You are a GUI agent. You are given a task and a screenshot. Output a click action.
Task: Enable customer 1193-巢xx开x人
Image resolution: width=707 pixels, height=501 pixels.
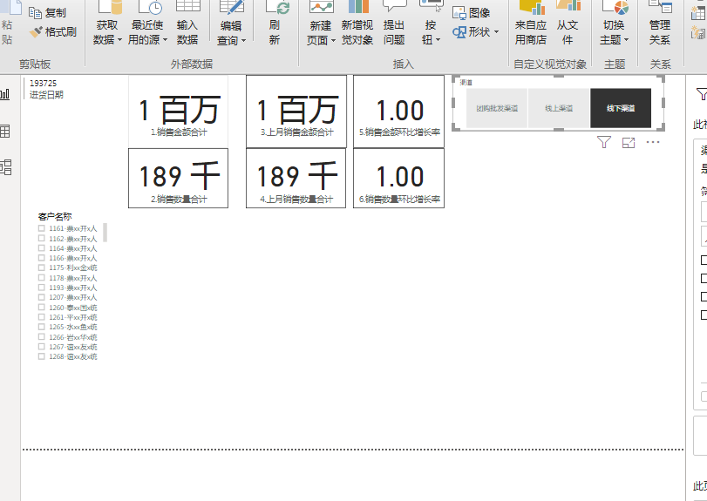coord(42,288)
